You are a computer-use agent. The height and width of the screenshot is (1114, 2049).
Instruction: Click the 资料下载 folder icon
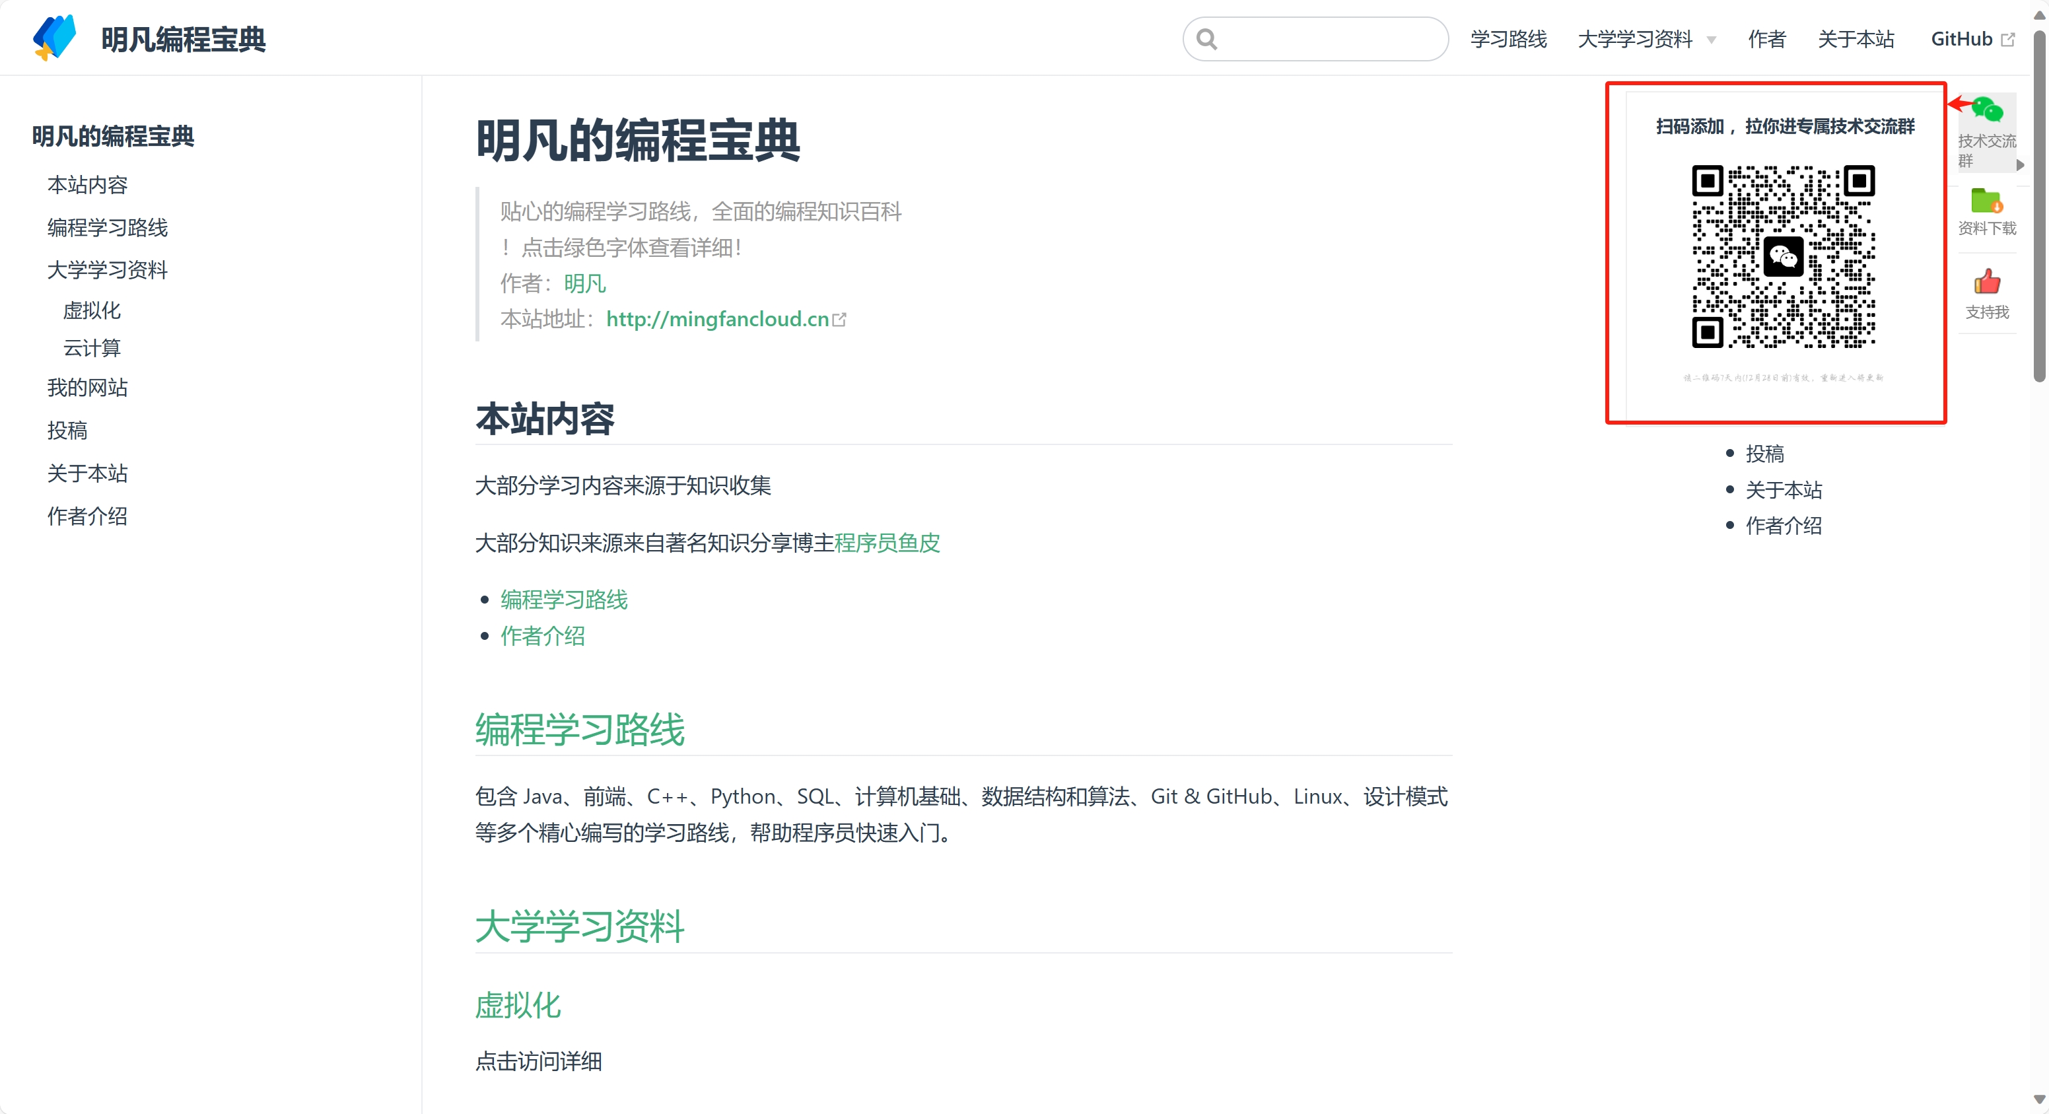tap(1986, 201)
